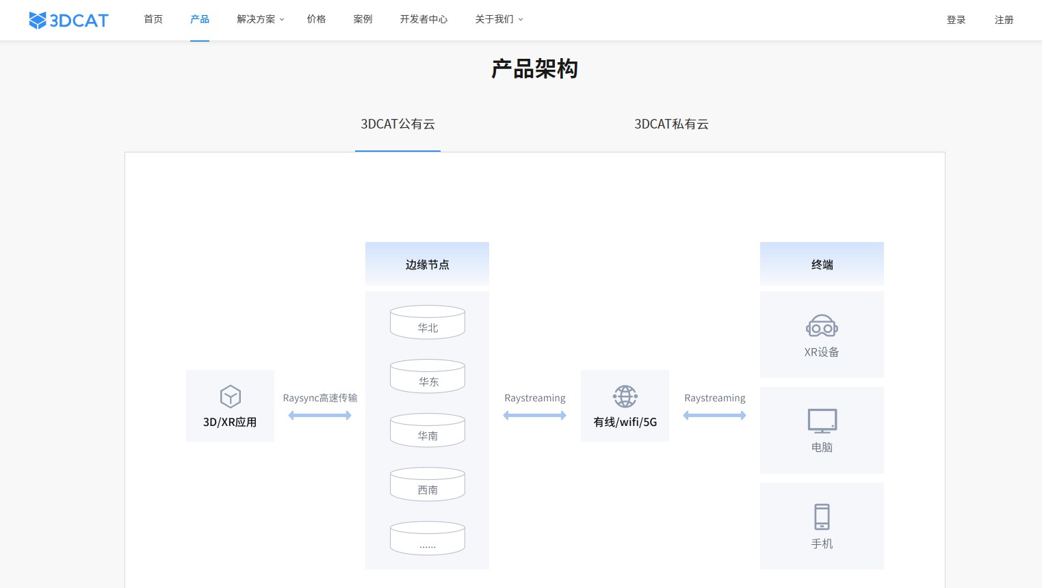Click the XR设备 label

[821, 352]
